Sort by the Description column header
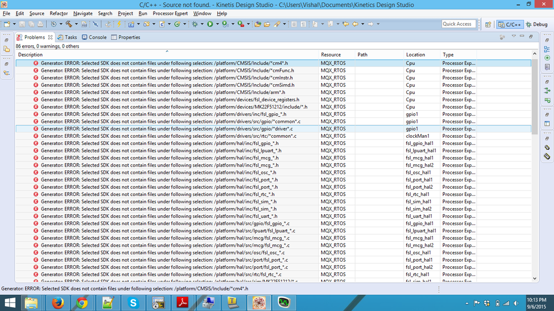Screen dimensions: 554x311 [167, 55]
